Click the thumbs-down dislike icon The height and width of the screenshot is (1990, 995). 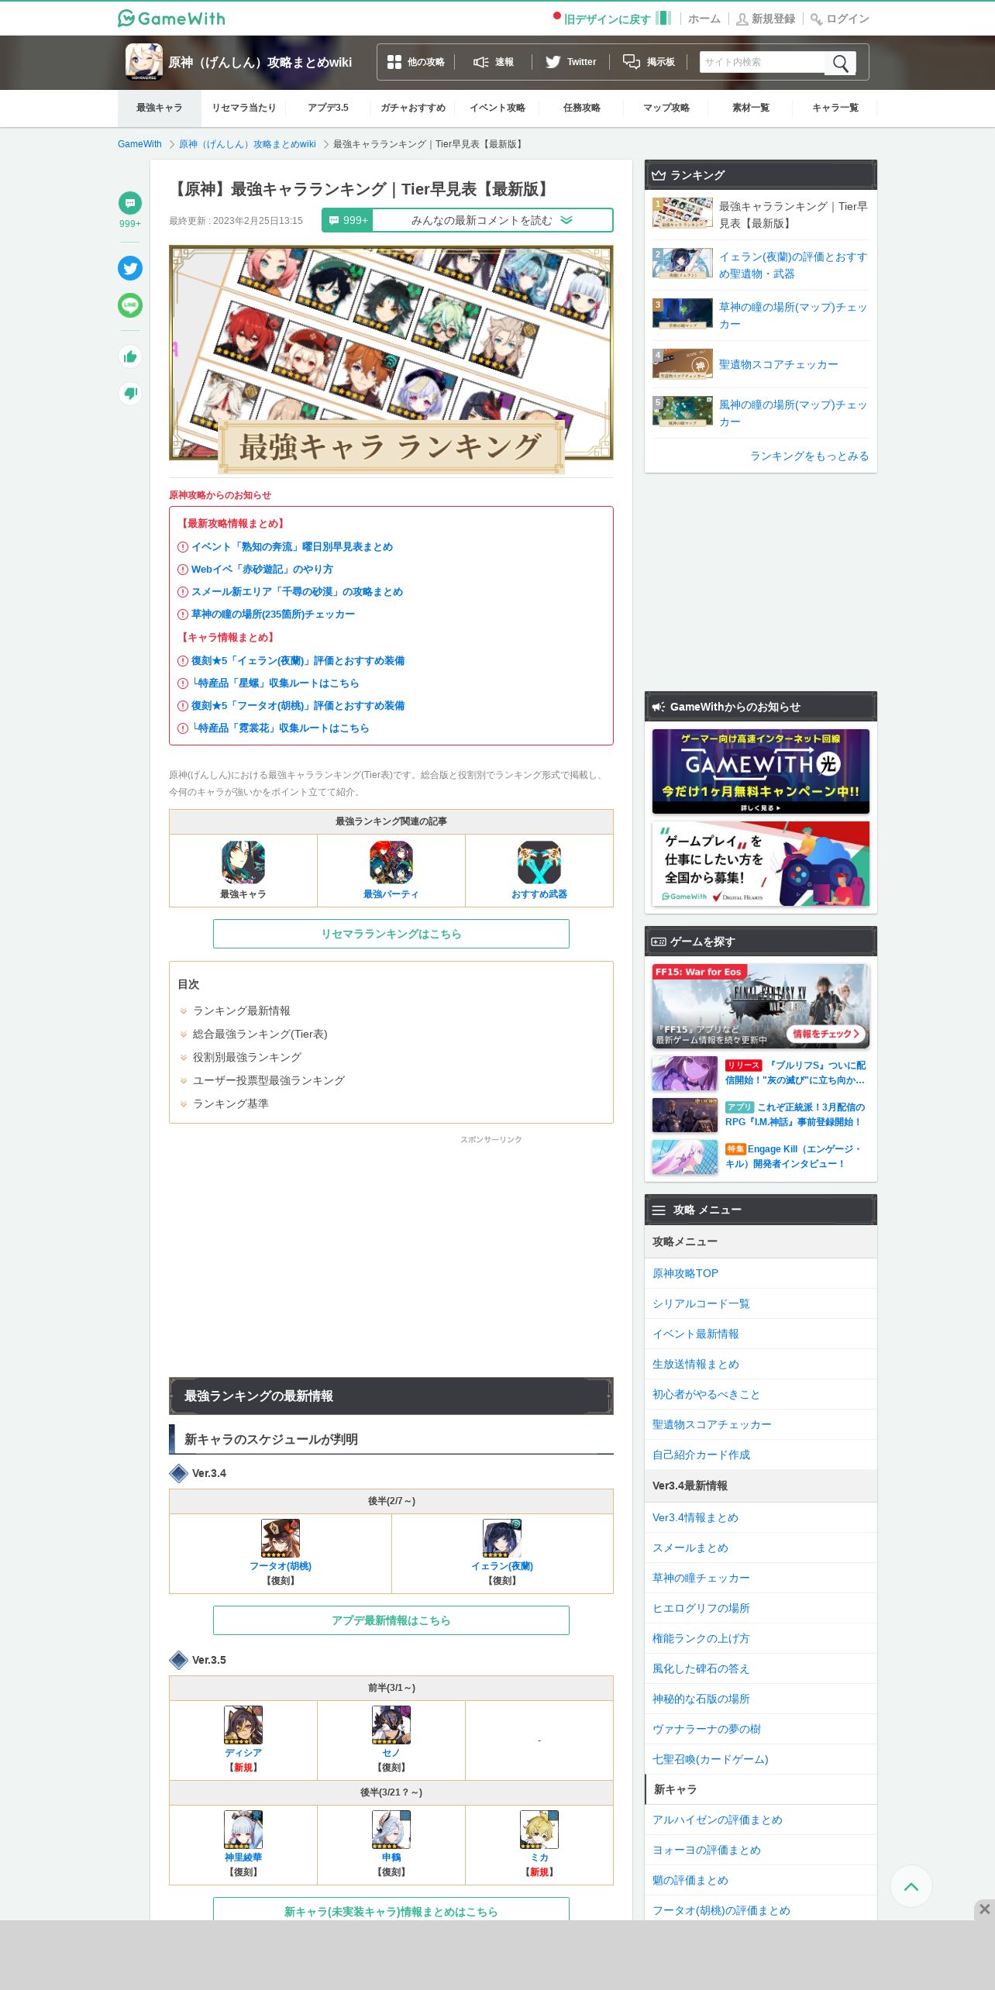coord(130,394)
